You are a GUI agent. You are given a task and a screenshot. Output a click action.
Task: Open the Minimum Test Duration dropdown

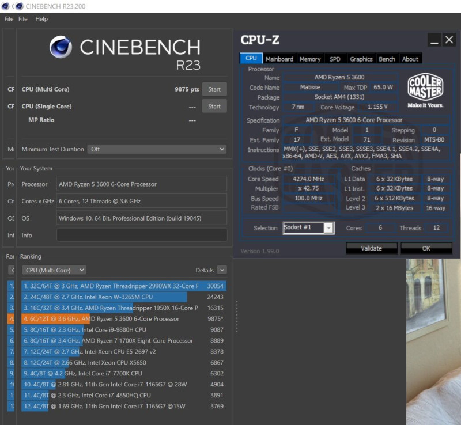click(x=157, y=149)
